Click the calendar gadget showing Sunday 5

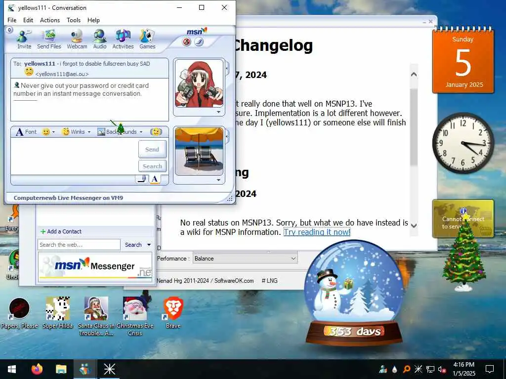pyautogui.click(x=463, y=60)
